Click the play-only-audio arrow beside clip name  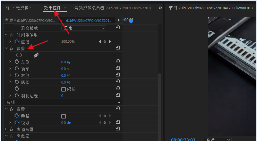click(119, 20)
